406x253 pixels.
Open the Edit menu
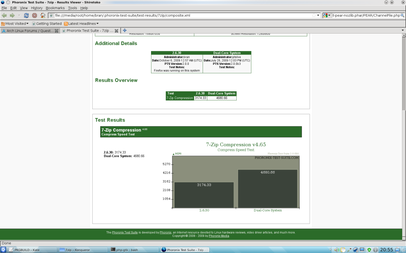[13, 8]
